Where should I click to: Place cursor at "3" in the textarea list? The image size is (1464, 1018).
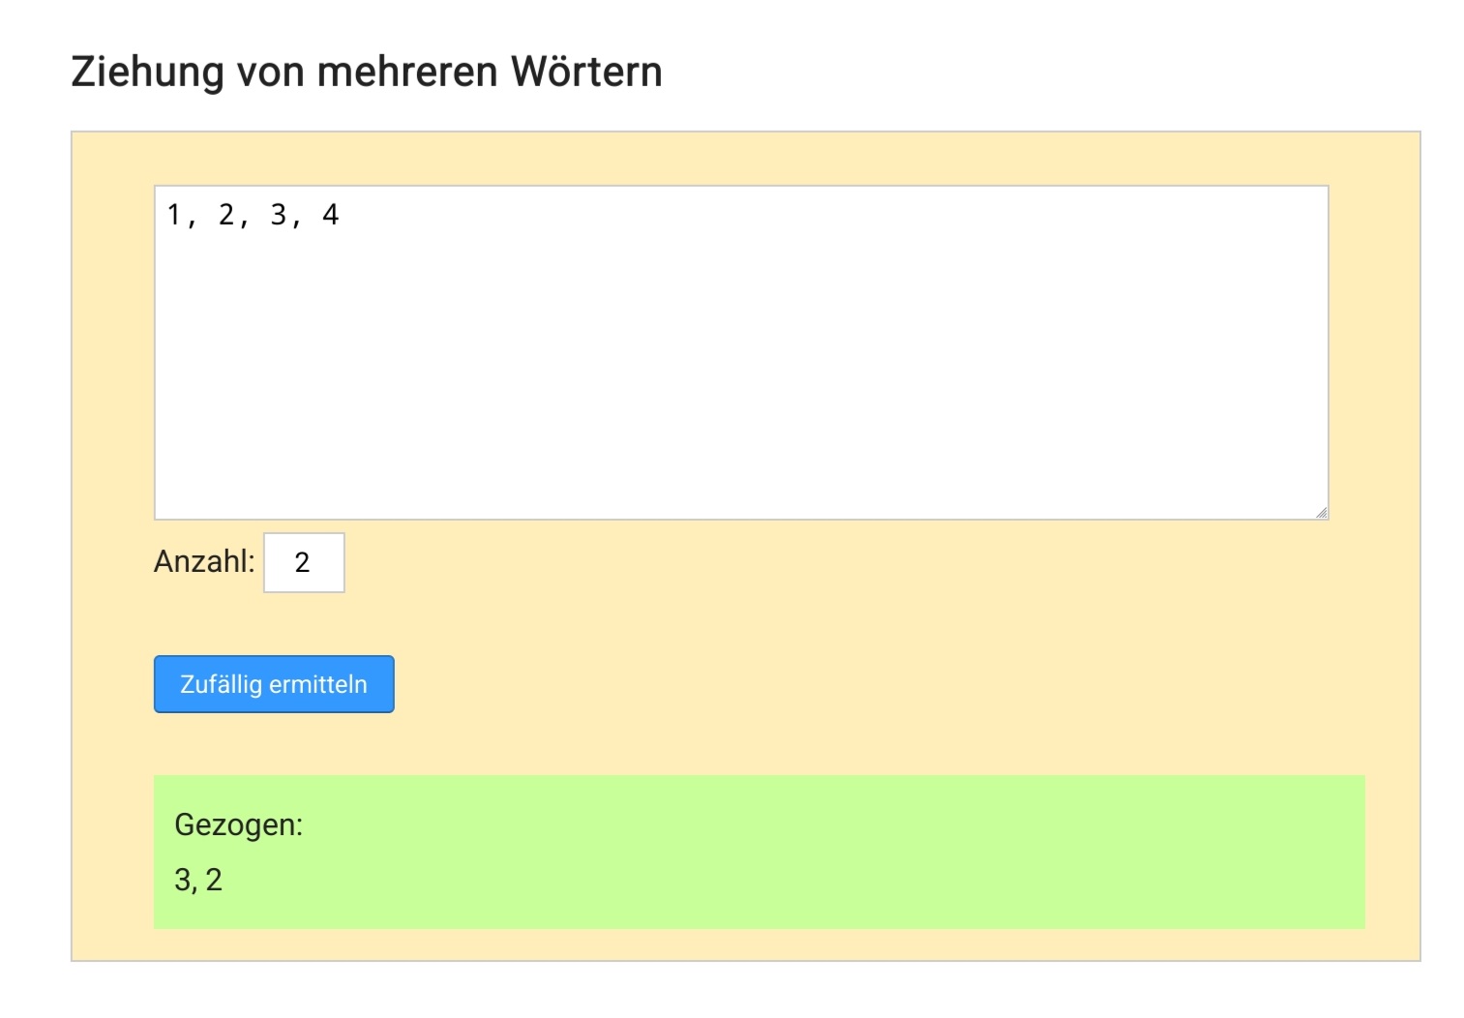pos(279,215)
